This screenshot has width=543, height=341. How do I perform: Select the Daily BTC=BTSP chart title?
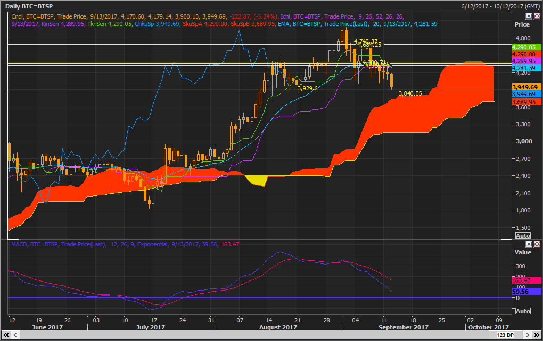[x=29, y=6]
